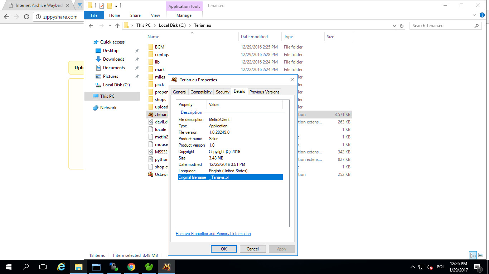
Task: Open the Manage Application Tools tab
Action: coord(184,15)
